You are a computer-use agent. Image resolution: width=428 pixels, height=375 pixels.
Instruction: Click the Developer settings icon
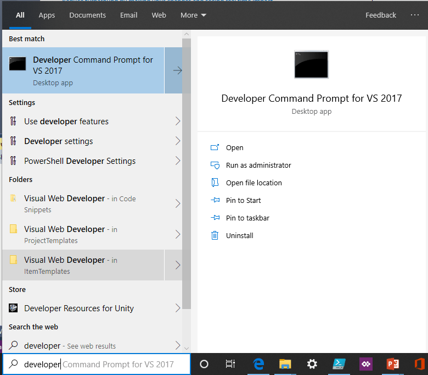(13, 141)
